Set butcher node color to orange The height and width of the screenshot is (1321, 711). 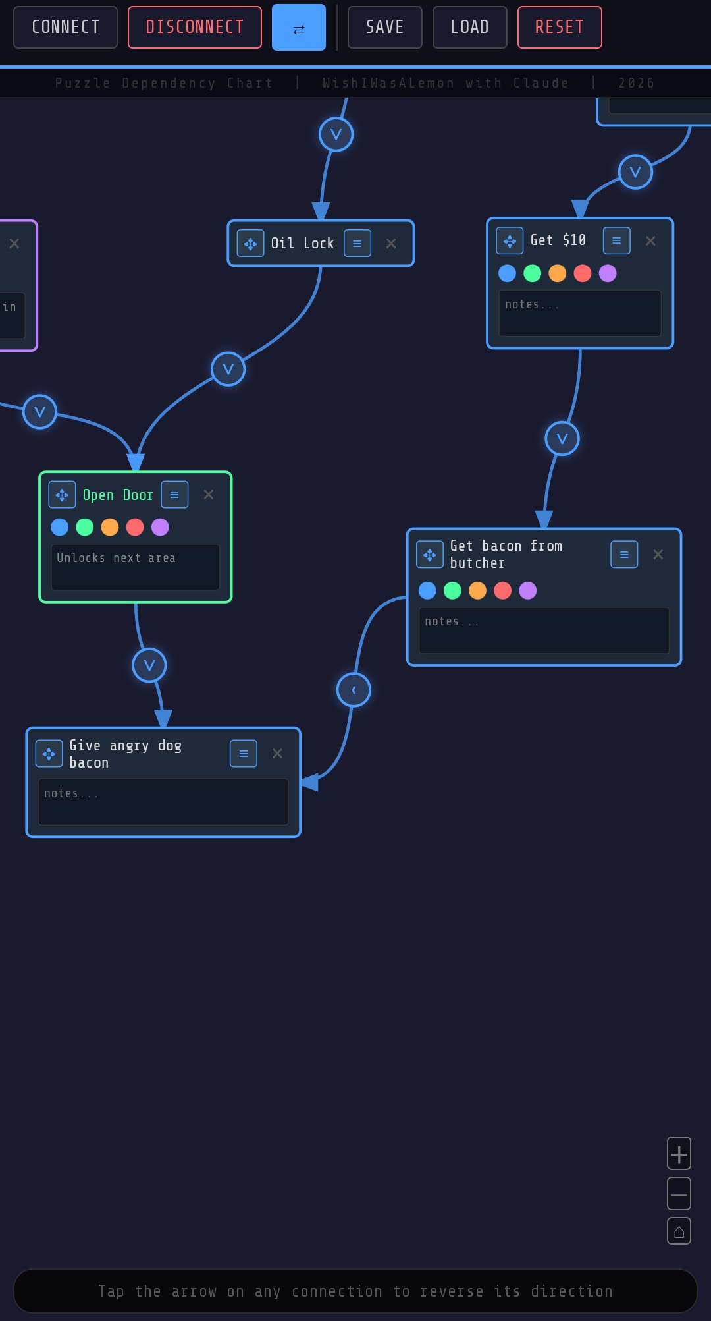tap(478, 590)
